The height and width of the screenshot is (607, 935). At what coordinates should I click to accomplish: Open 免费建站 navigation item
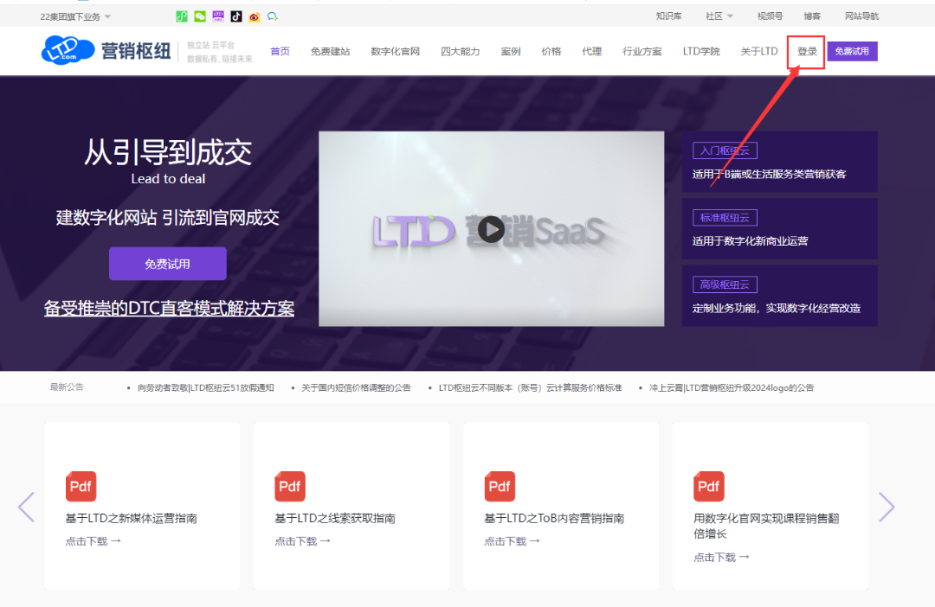coord(331,51)
